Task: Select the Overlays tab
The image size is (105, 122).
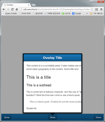Action: [x=16, y=5]
